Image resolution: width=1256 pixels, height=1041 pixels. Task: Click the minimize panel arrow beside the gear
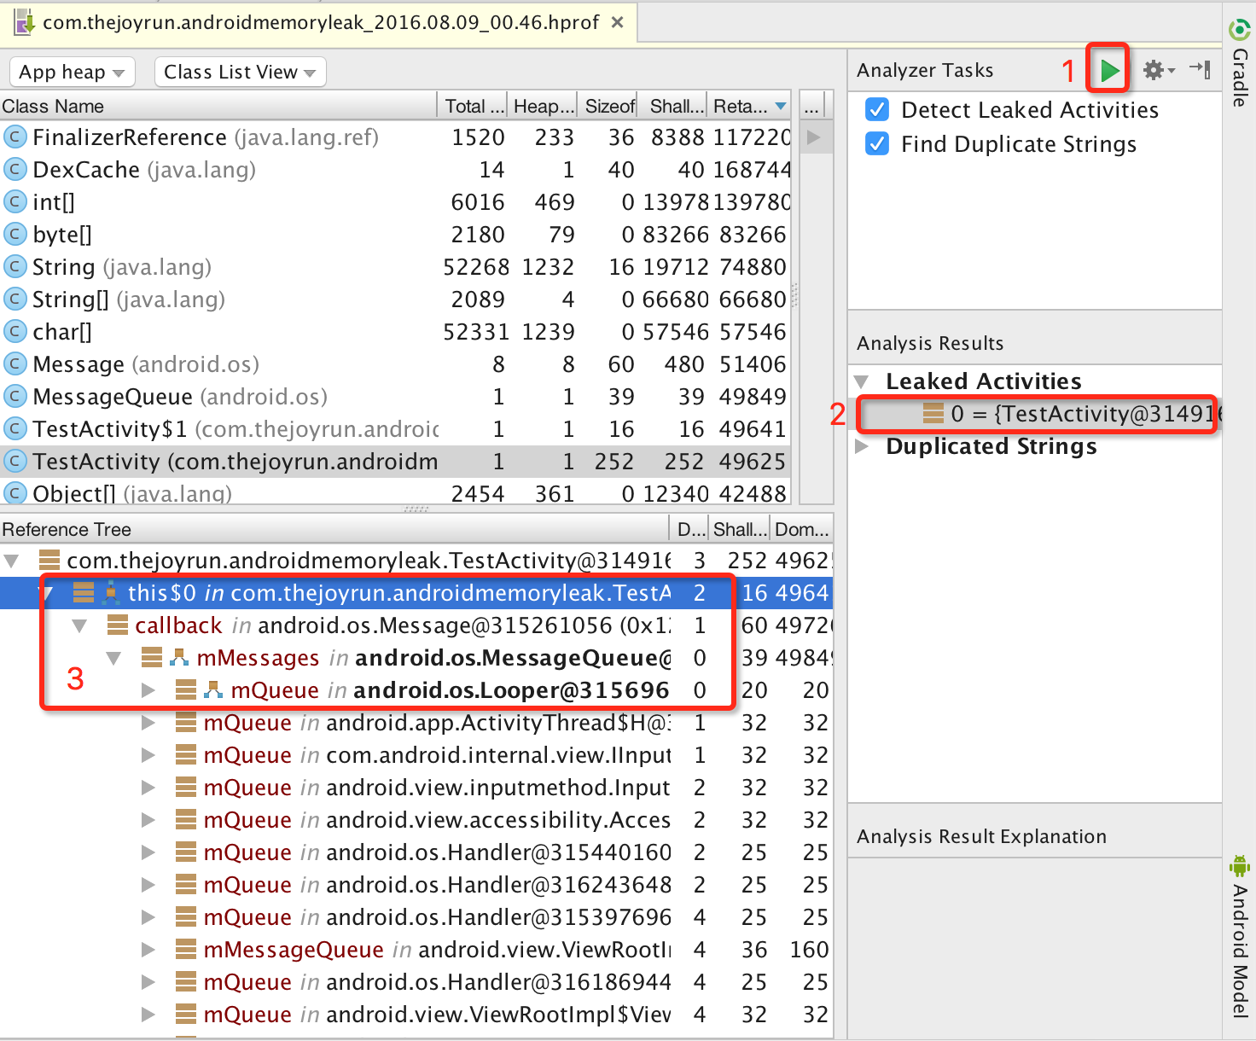pos(1201,70)
